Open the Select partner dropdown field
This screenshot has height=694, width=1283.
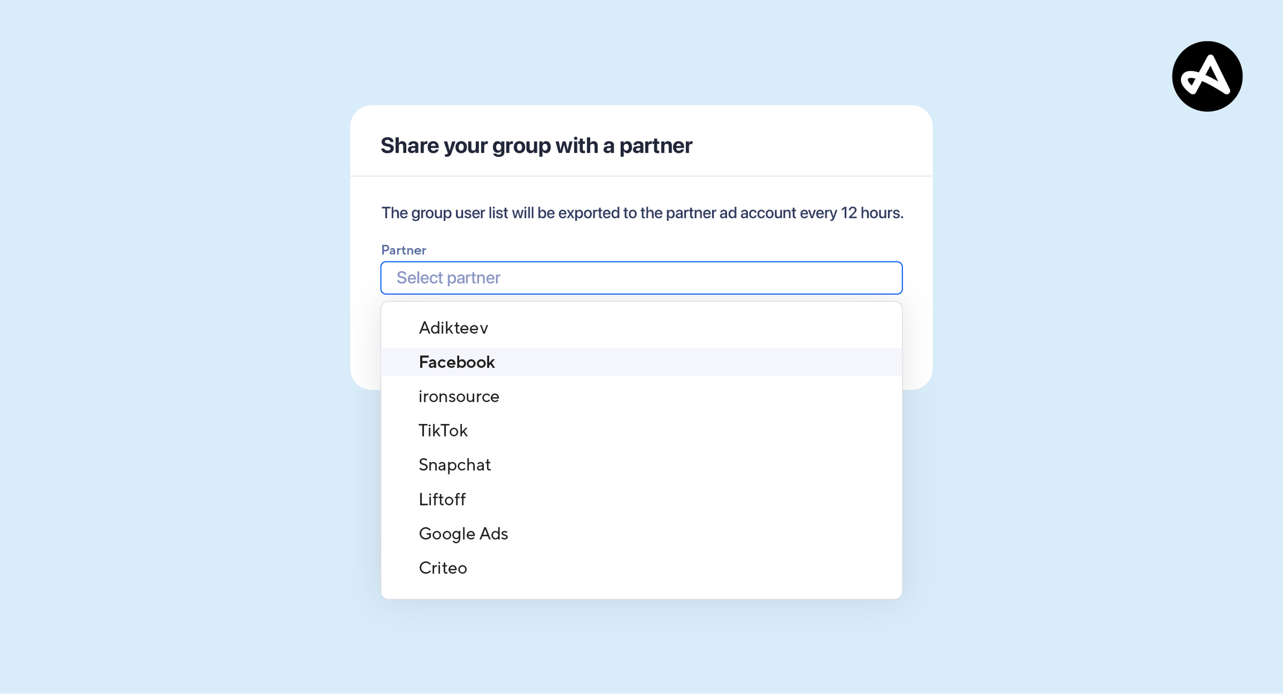(x=641, y=278)
